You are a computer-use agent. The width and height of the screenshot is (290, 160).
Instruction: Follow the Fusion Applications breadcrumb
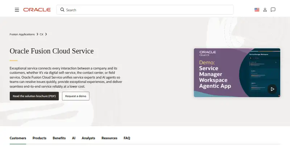click(22, 34)
